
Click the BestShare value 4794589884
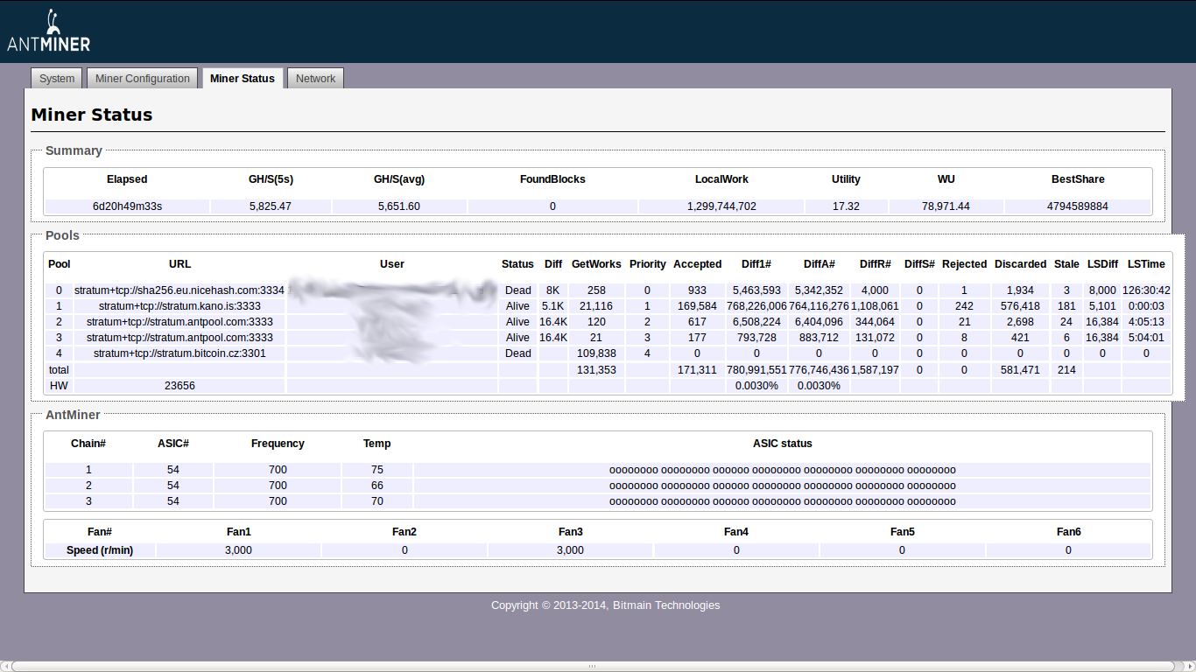[1078, 206]
